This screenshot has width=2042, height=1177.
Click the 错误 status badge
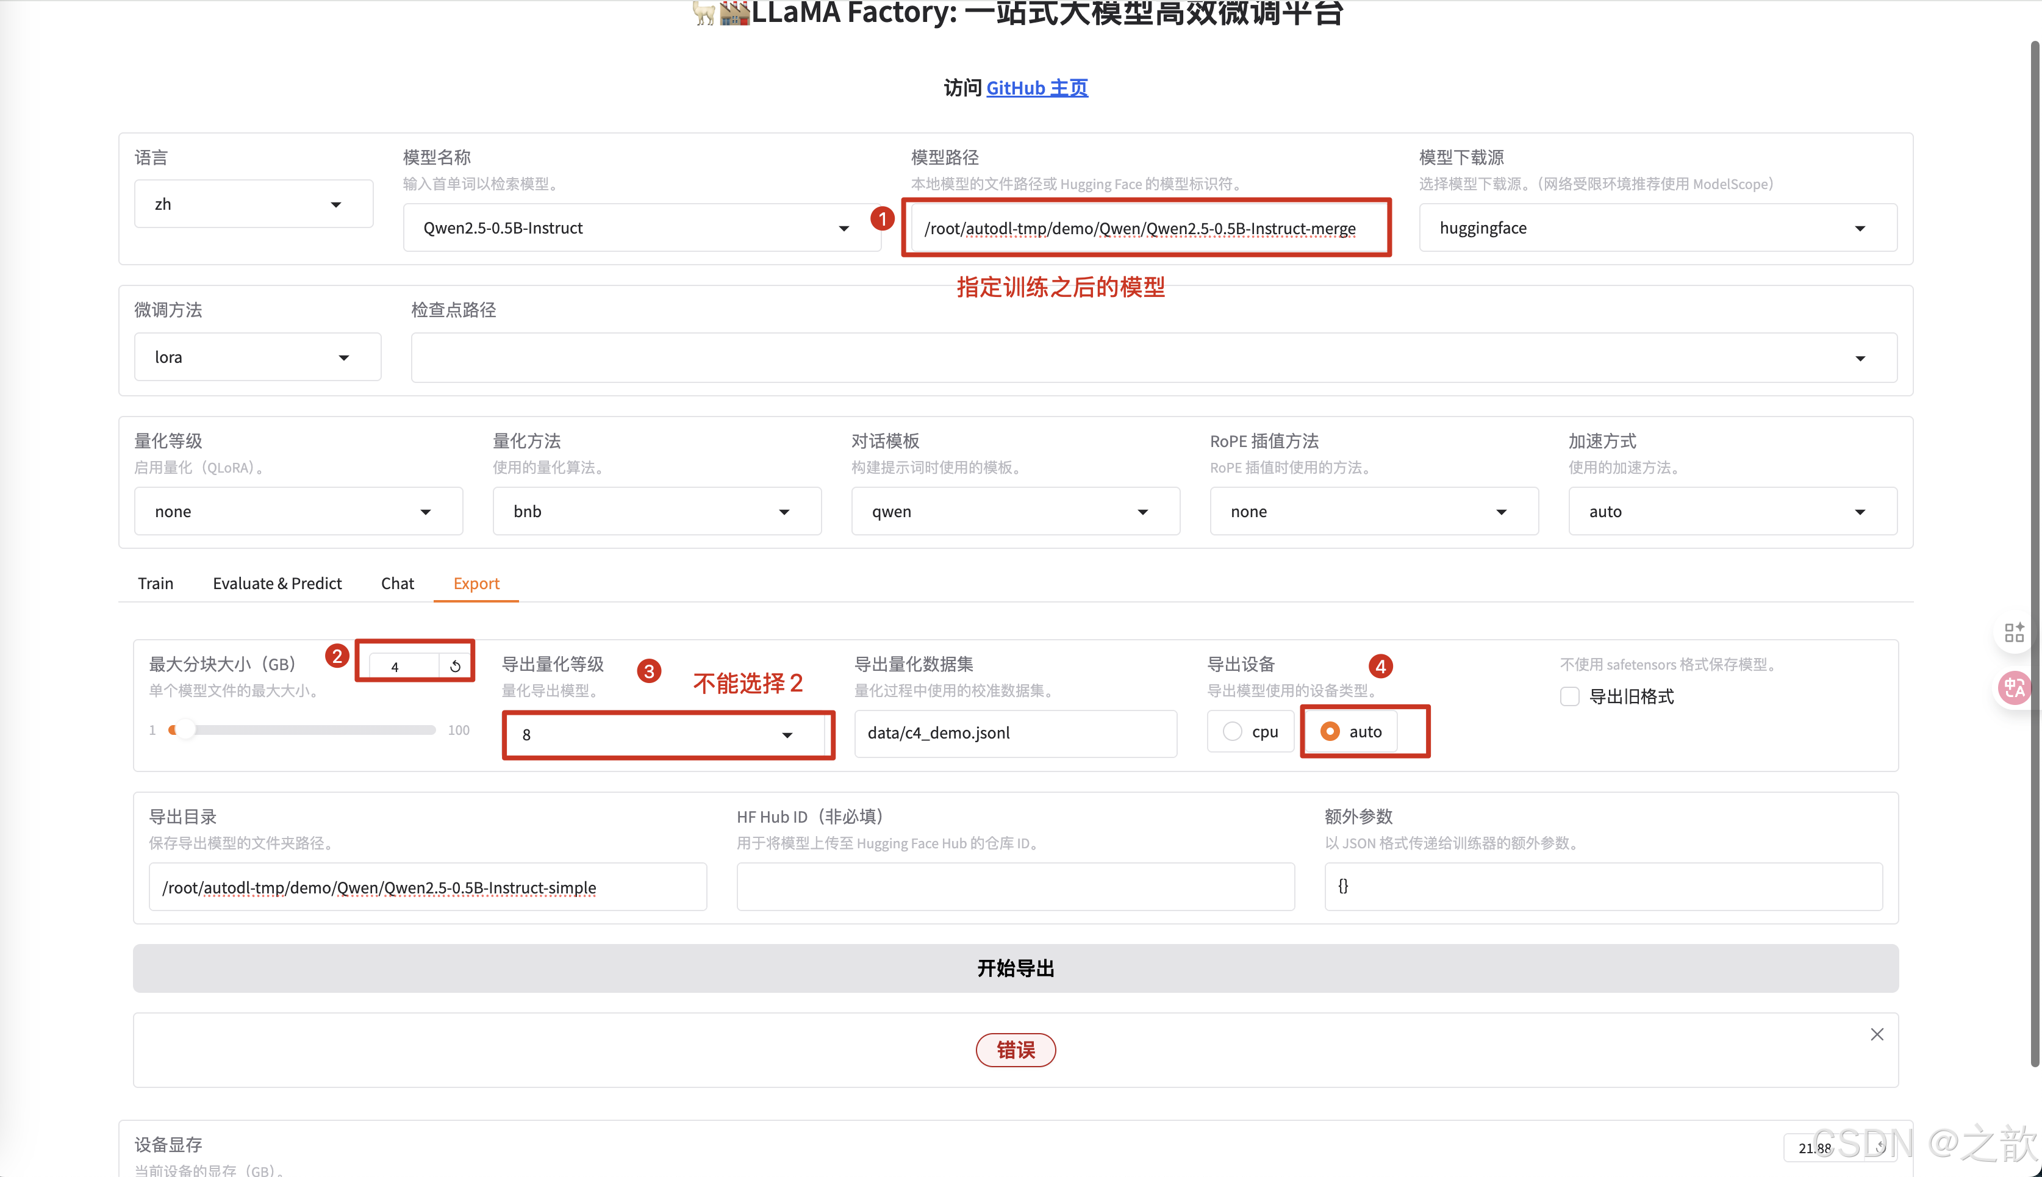coord(1016,1050)
